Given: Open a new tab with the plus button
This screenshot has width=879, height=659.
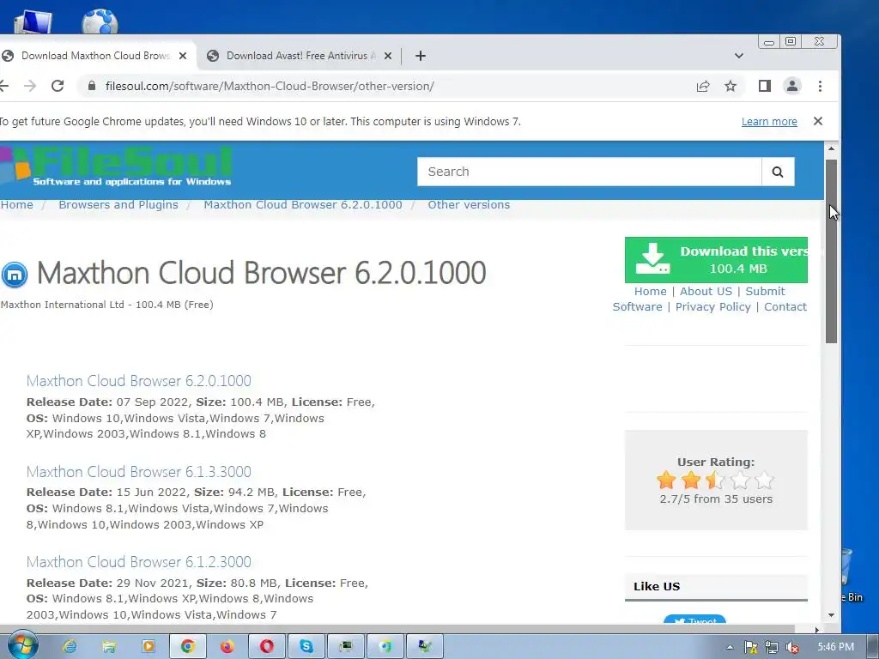Looking at the screenshot, I should (x=421, y=56).
